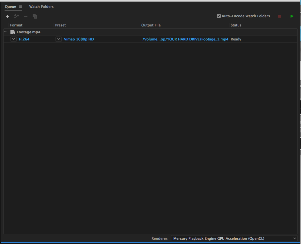Switch to the Watch Folders tab
This screenshot has width=301, height=244.
(x=41, y=7)
